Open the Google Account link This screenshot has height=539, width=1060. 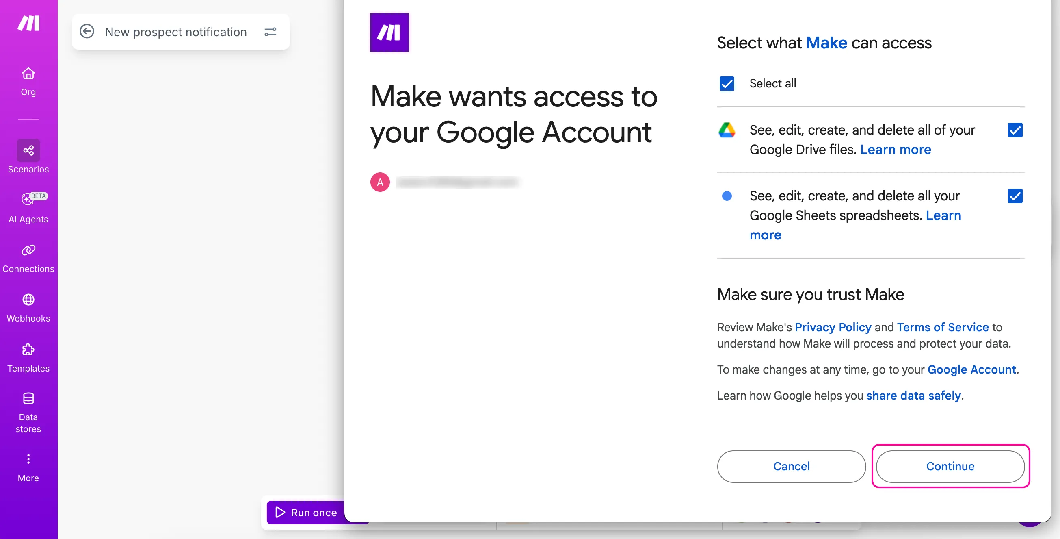(x=971, y=370)
